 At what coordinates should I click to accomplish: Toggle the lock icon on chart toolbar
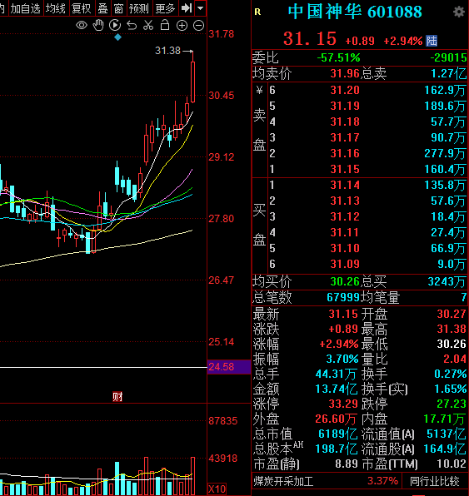pos(165,25)
